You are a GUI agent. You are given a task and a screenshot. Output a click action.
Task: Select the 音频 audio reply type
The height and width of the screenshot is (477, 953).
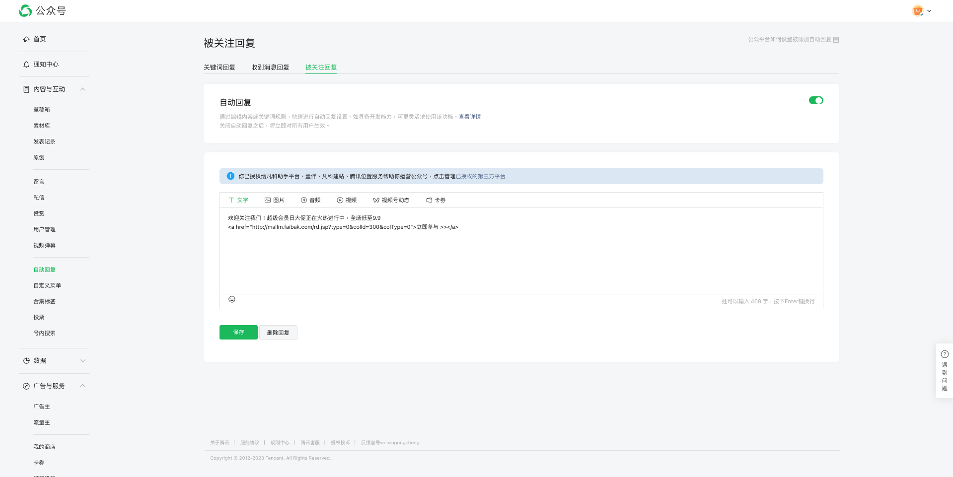pos(310,200)
